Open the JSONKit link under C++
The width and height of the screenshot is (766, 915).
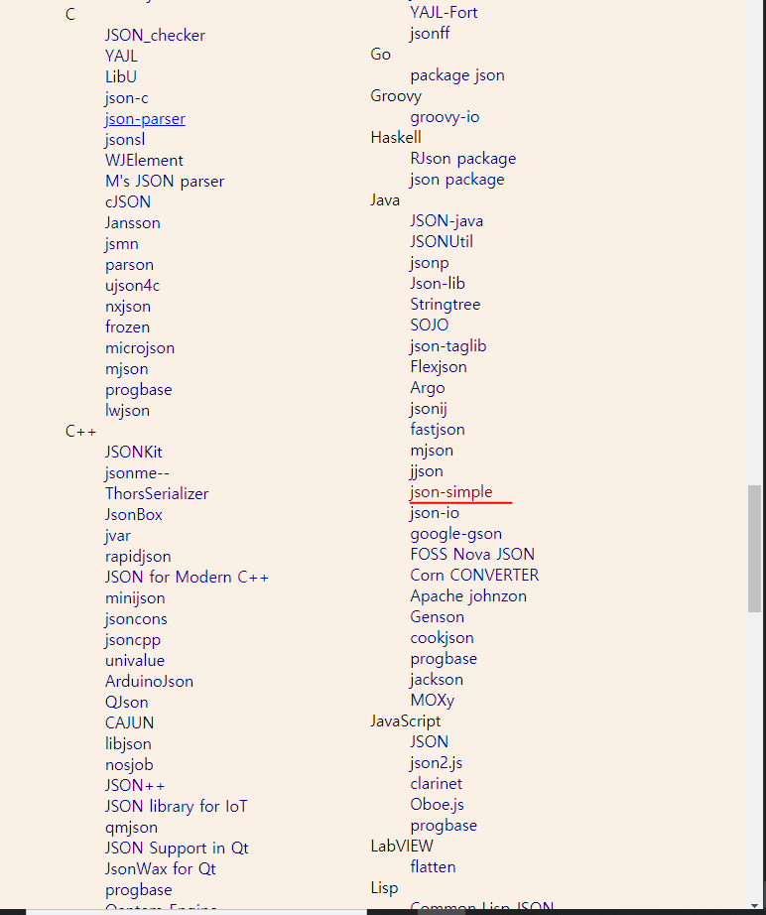pyautogui.click(x=134, y=453)
